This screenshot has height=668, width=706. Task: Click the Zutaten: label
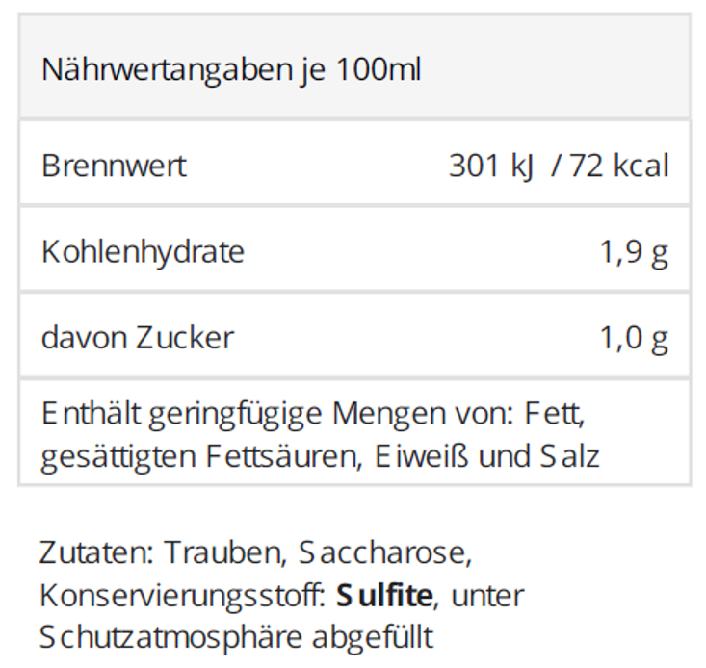tap(95, 553)
